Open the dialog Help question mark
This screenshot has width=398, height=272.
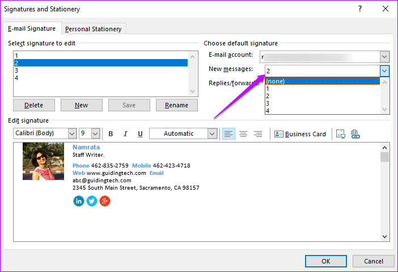coord(360,9)
